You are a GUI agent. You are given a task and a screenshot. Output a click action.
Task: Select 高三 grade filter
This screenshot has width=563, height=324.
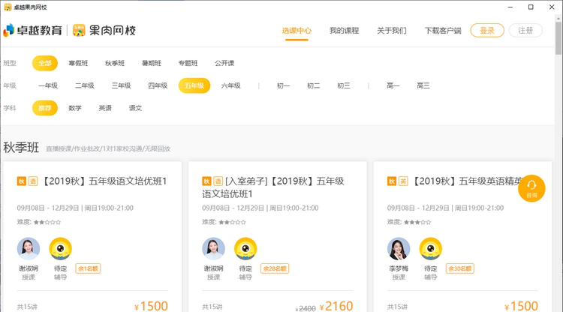tap(423, 85)
